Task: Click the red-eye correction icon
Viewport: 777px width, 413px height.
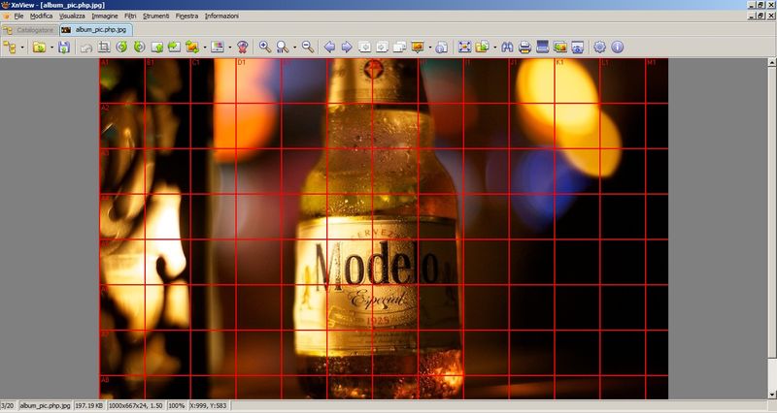Action: click(242, 47)
